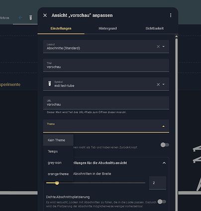Open the three-dot overflow menu
The width and height of the screenshot is (201, 211).
(x=171, y=15)
